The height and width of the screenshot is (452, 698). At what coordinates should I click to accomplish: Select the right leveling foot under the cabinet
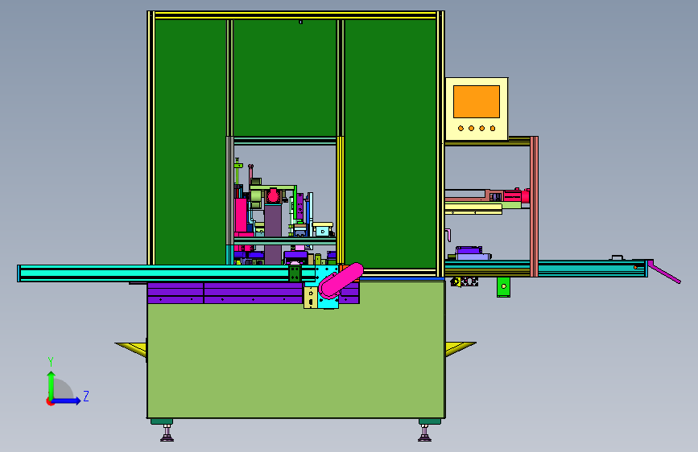(x=424, y=433)
